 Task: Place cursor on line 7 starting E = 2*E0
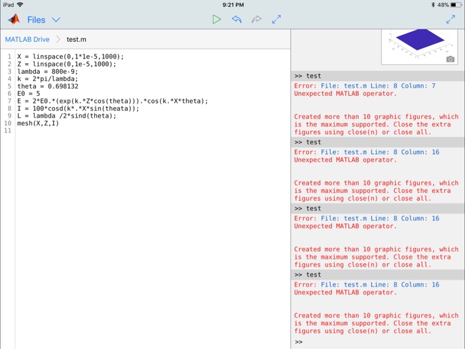coord(113,101)
